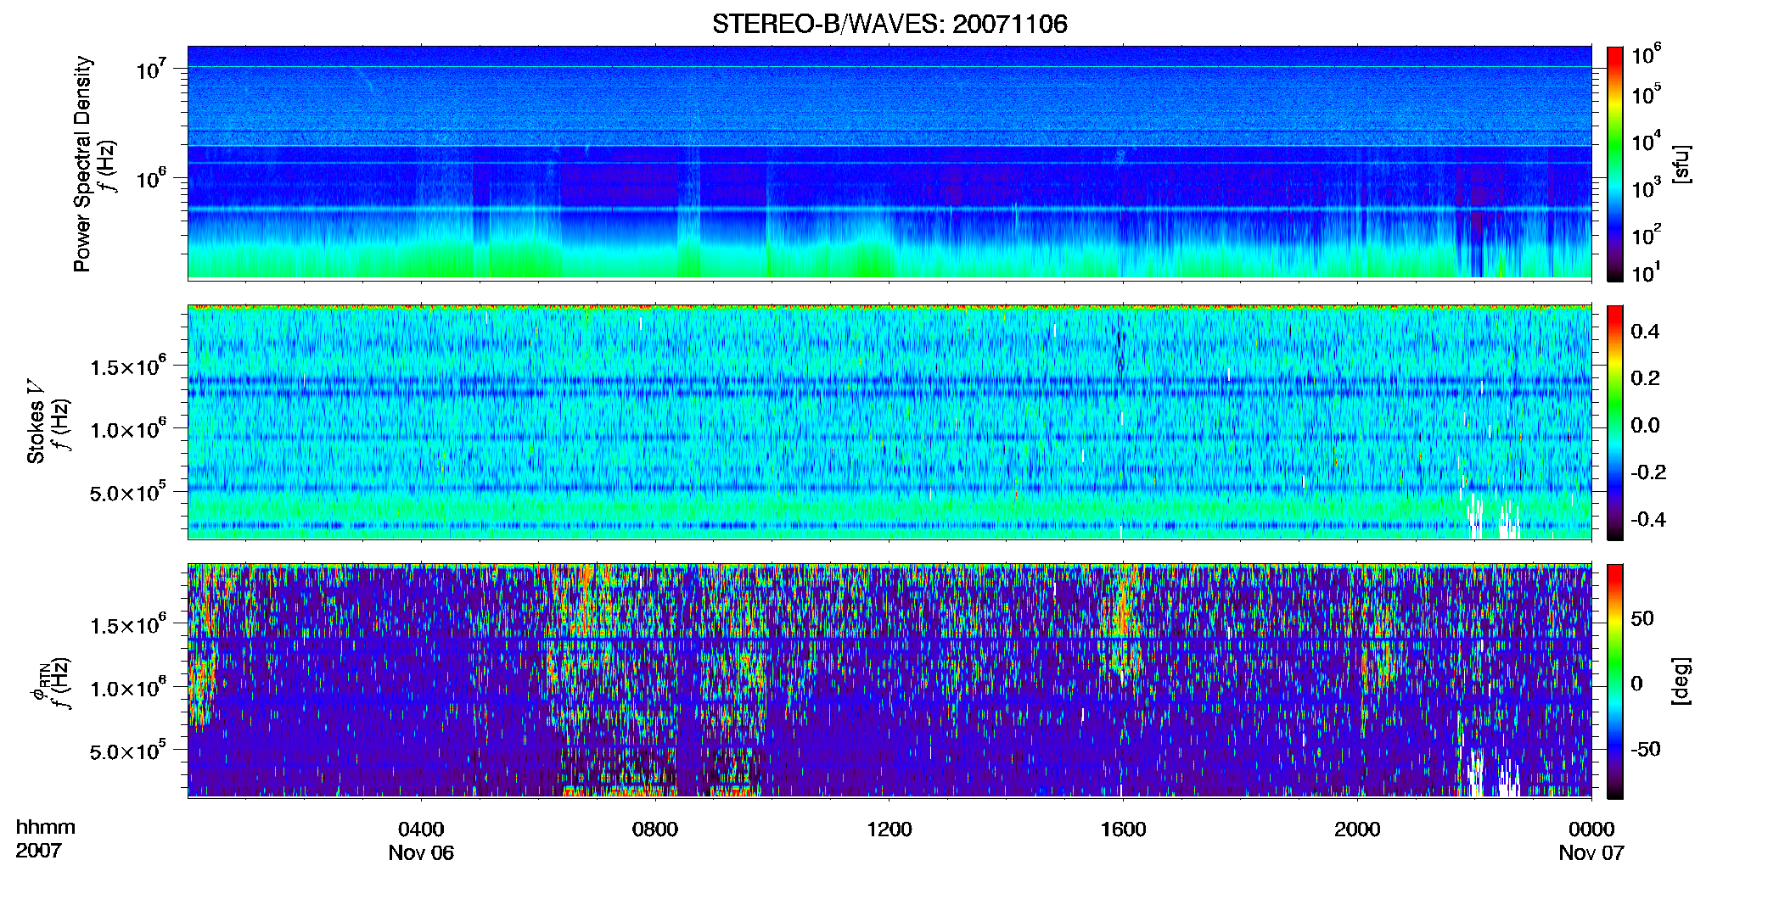Image resolution: width=1779 pixels, height=916 pixels.
Task: Click the 1600 time tick label
Action: 1123,829
